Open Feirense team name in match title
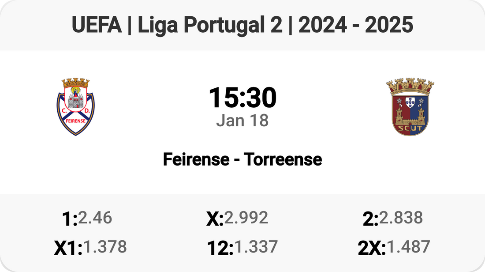The width and height of the screenshot is (485, 272). [194, 159]
